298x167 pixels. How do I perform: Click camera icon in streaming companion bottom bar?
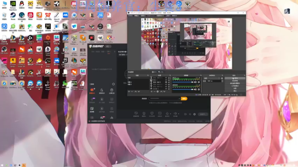click(144, 114)
